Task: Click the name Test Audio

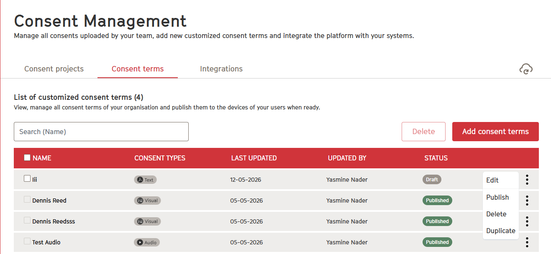Action: coord(46,242)
